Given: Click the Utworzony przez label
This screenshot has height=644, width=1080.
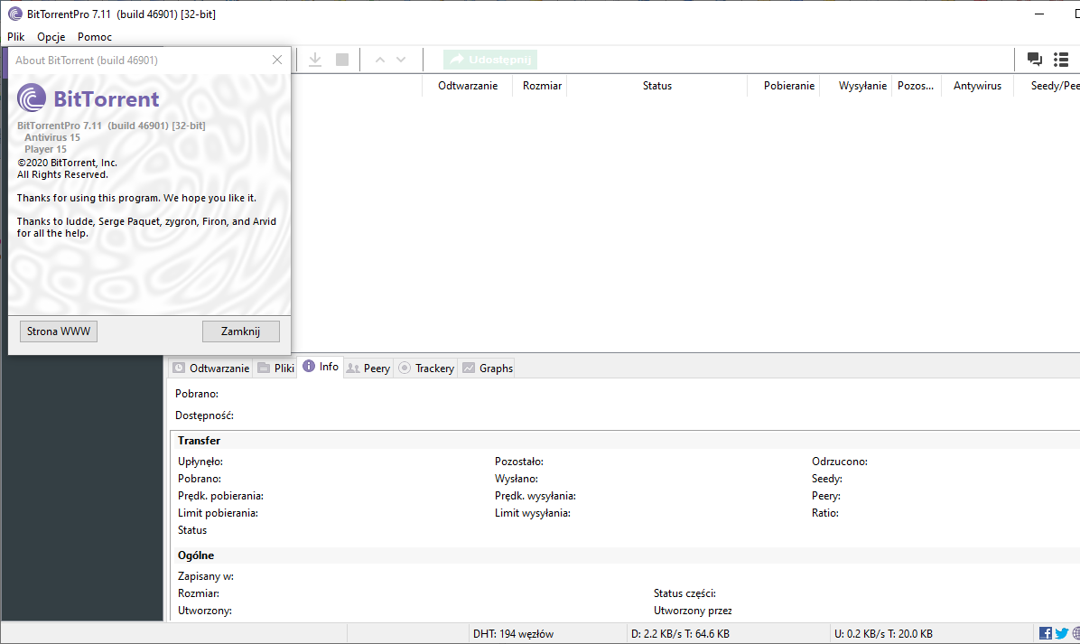Looking at the screenshot, I should coord(693,611).
